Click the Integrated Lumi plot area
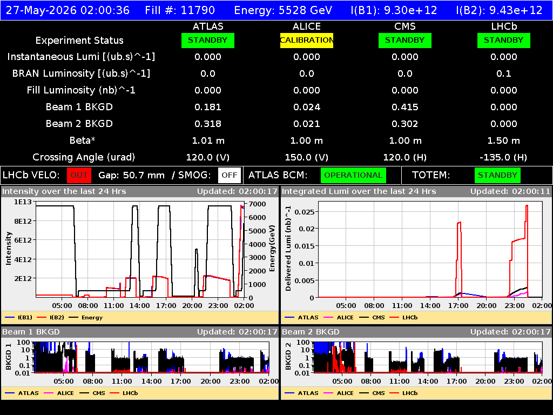 [430, 250]
